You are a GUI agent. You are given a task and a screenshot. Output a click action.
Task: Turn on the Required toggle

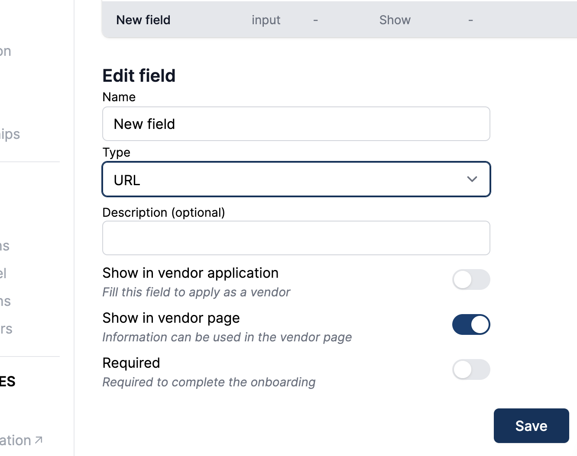(x=471, y=370)
